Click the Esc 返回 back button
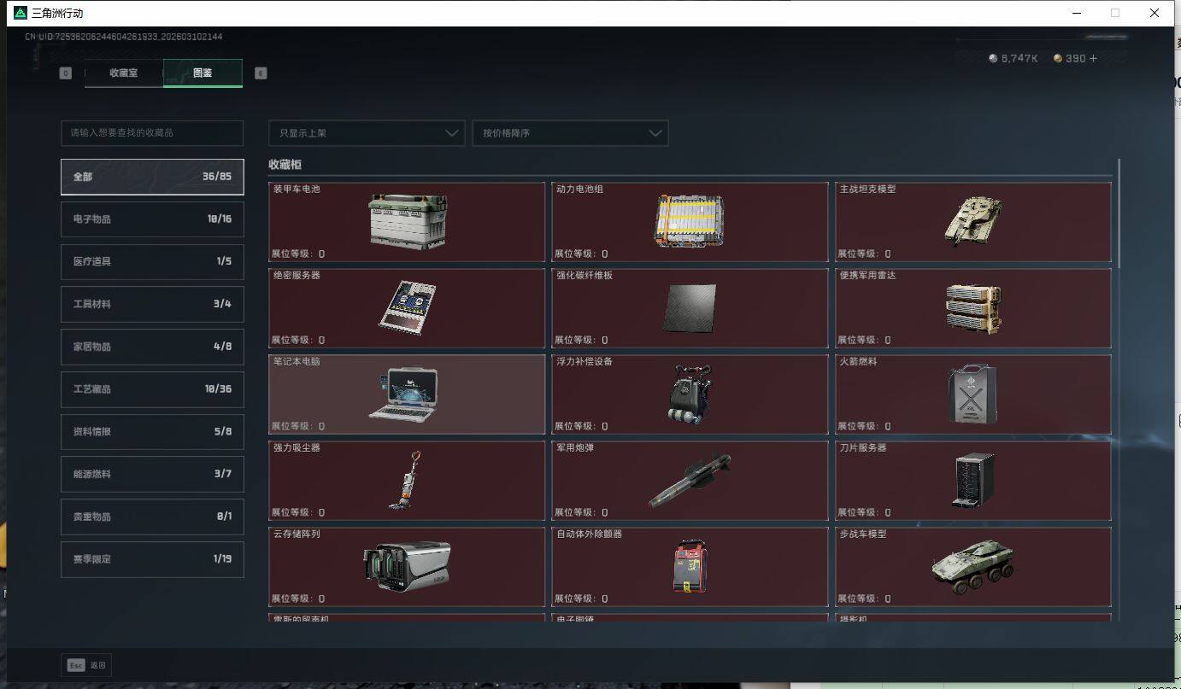Viewport: 1181px width, 689px height. [86, 665]
